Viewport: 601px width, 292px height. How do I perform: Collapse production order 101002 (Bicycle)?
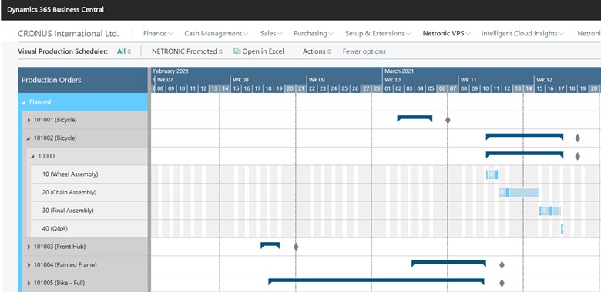tap(28, 138)
